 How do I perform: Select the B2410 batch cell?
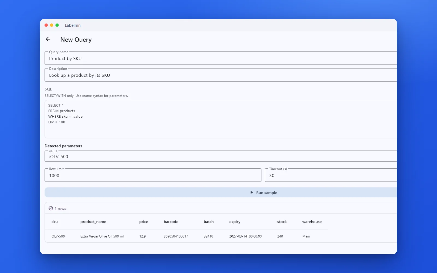(x=208, y=236)
